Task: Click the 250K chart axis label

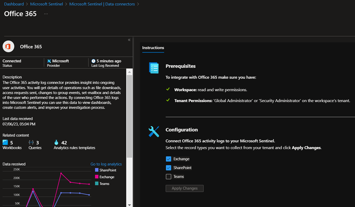Action: coord(17,169)
